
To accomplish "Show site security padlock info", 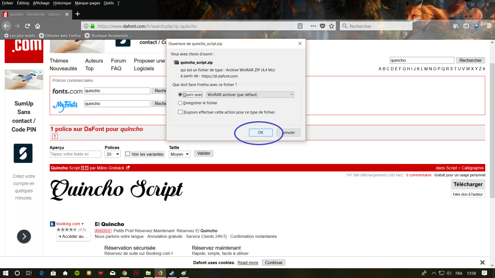I will click(92, 26).
